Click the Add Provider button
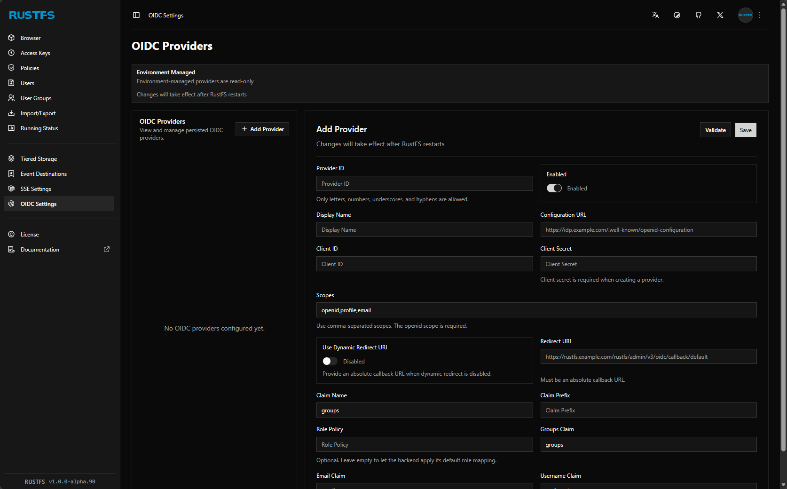The height and width of the screenshot is (489, 787). tap(262, 129)
